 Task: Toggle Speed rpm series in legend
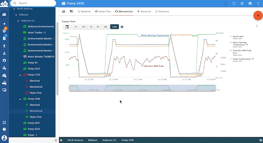point(238,36)
